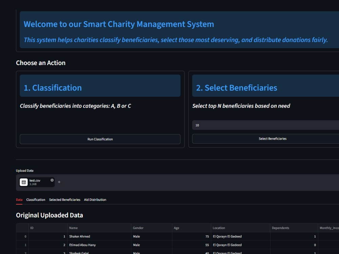This screenshot has width=339, height=254.
Task: Click the '1. Classification' heading
Action: pos(53,88)
